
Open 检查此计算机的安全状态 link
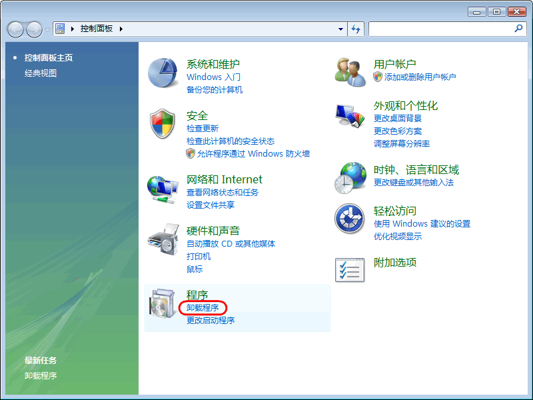231,141
